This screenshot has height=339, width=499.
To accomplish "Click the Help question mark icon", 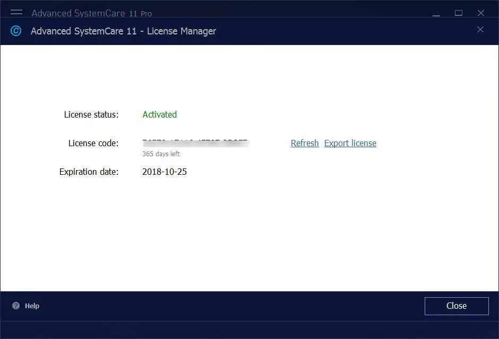I will [16, 306].
